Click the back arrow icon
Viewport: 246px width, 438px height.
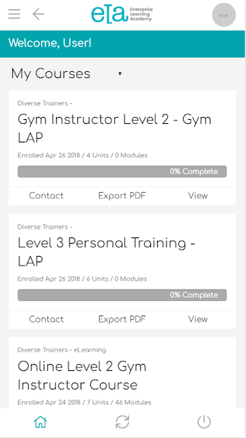tap(38, 14)
